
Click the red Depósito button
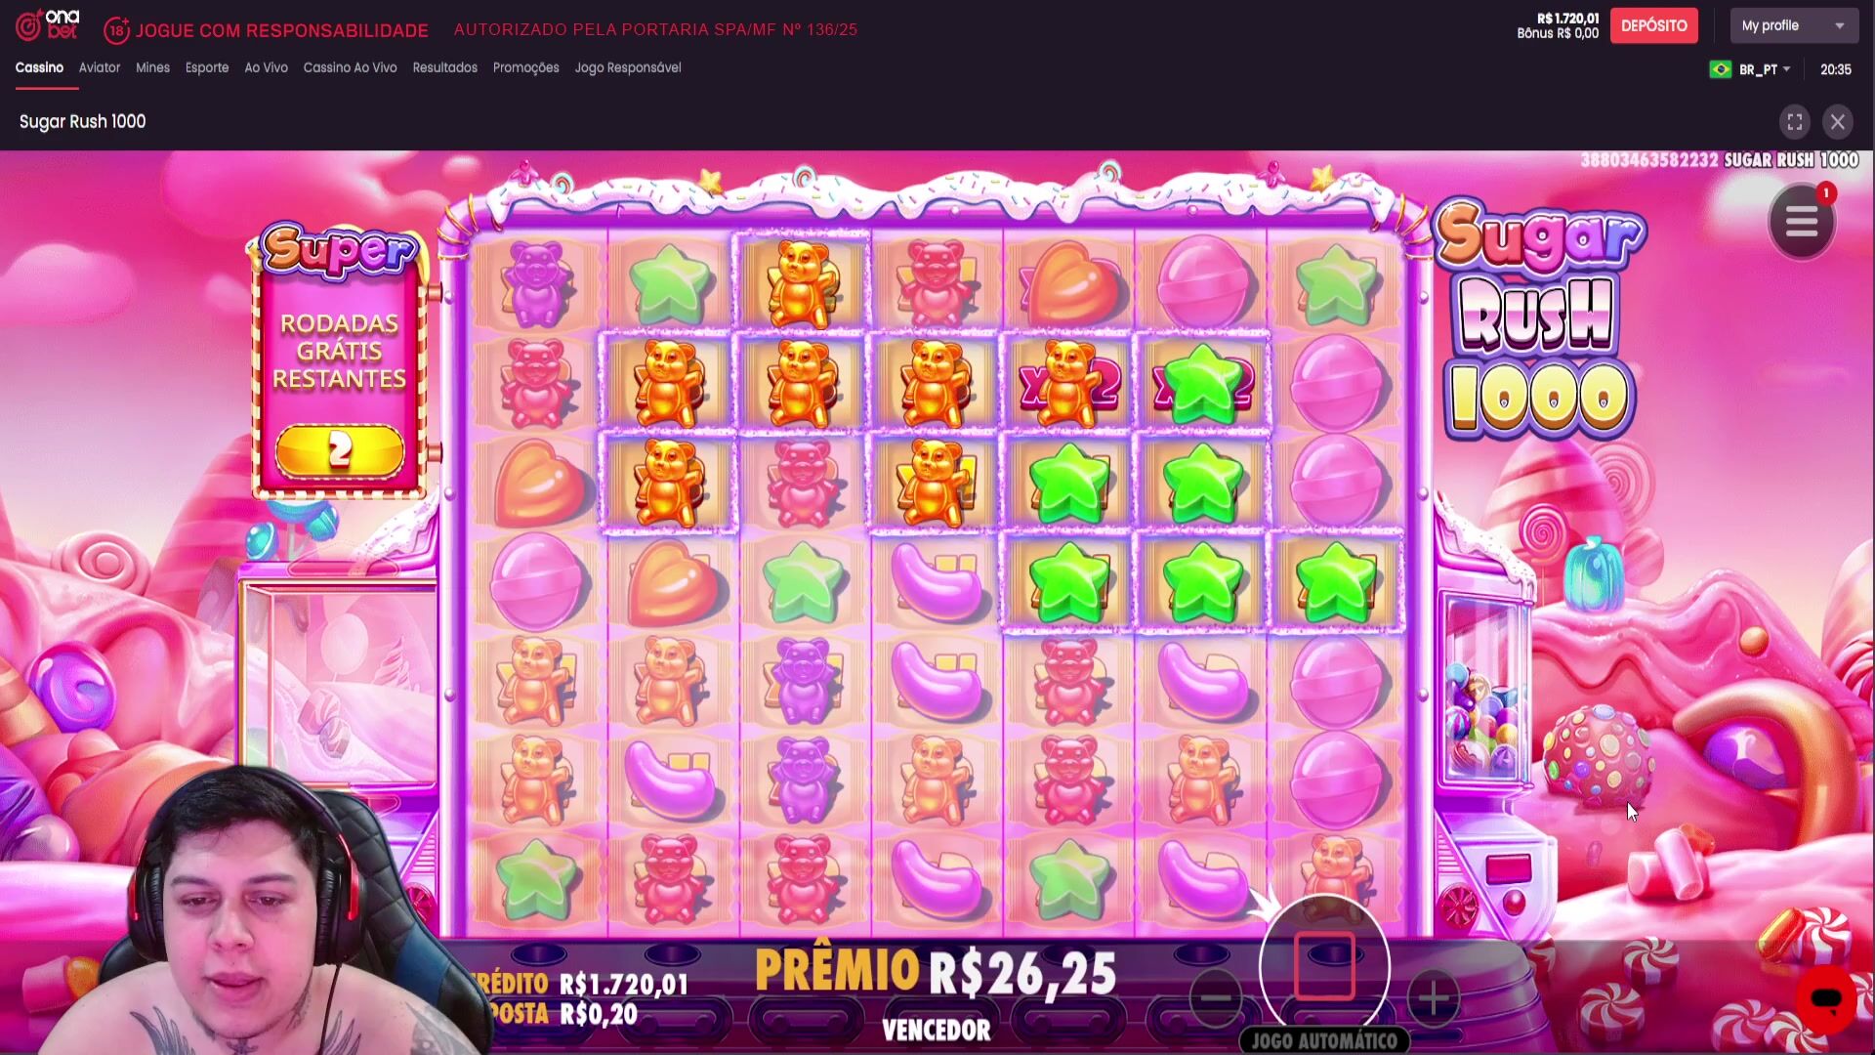1653,25
